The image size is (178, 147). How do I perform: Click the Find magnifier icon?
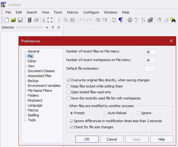[159, 20]
